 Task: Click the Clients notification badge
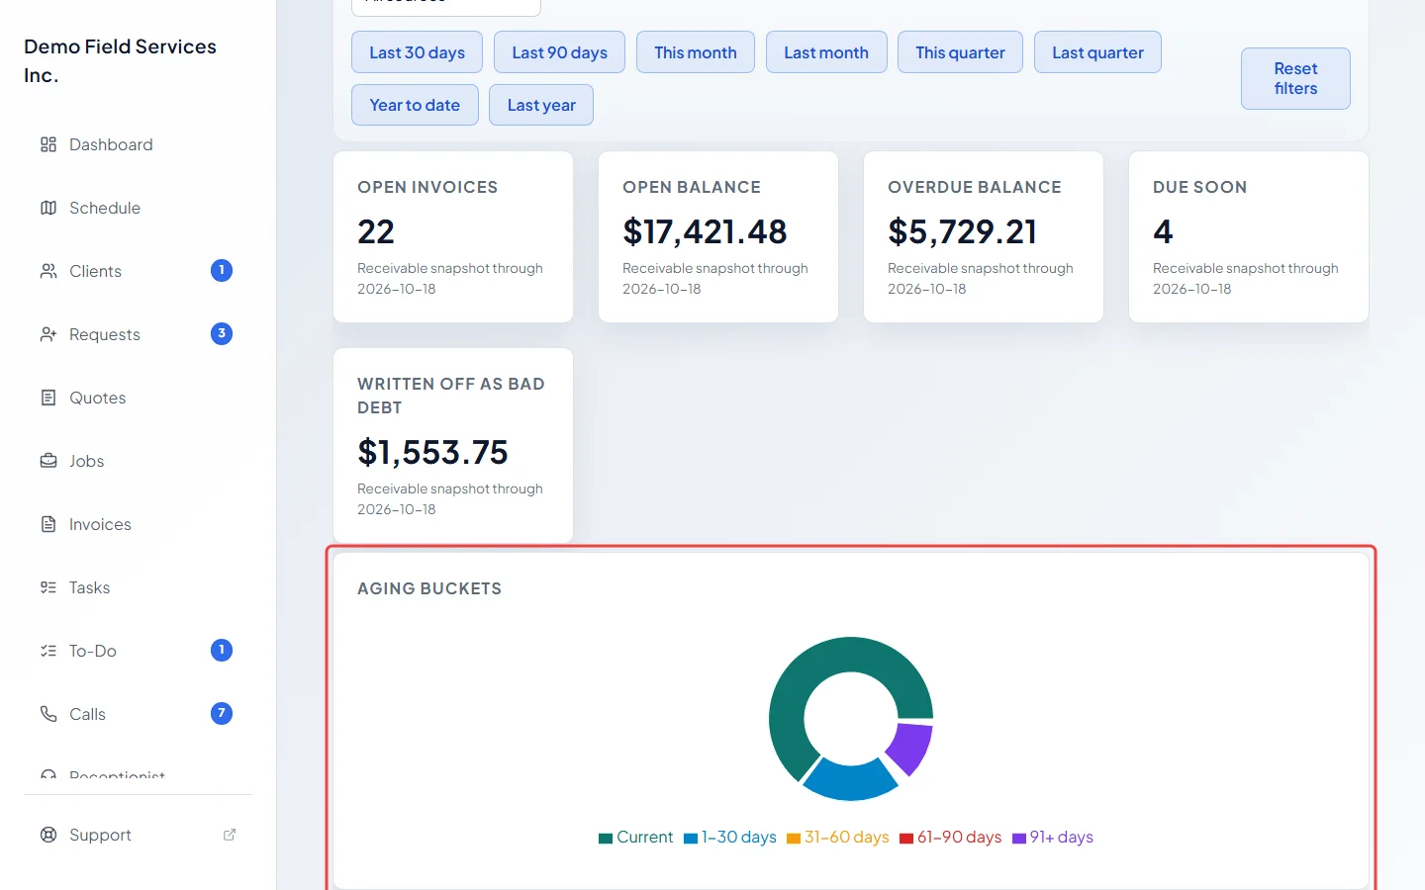click(222, 270)
